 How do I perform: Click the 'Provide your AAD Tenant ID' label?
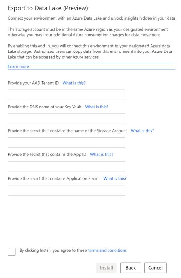pyautogui.click(x=33, y=83)
